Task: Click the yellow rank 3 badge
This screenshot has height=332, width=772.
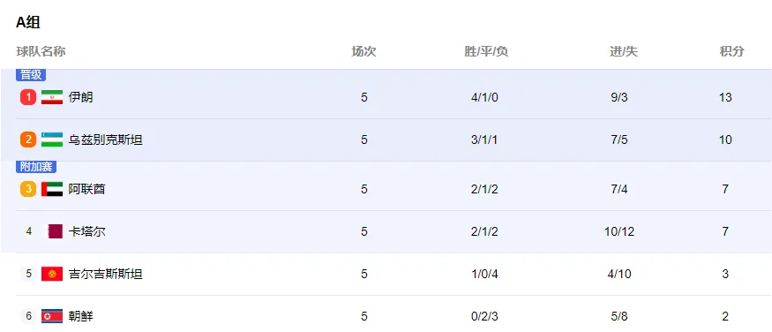Action: 28,189
